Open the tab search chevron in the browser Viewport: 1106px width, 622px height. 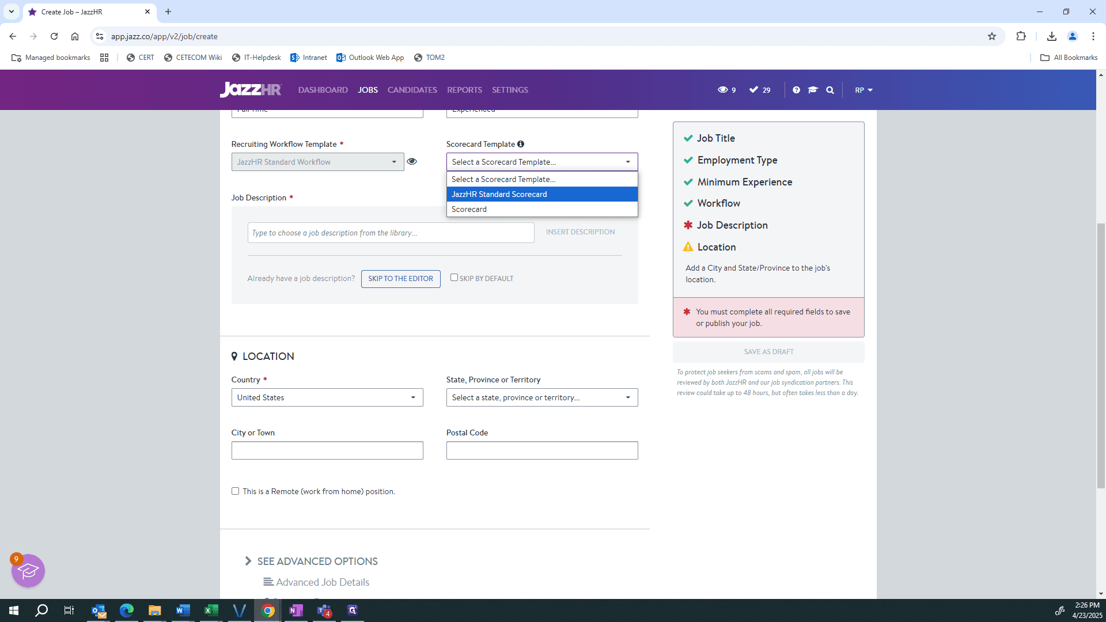(x=12, y=12)
